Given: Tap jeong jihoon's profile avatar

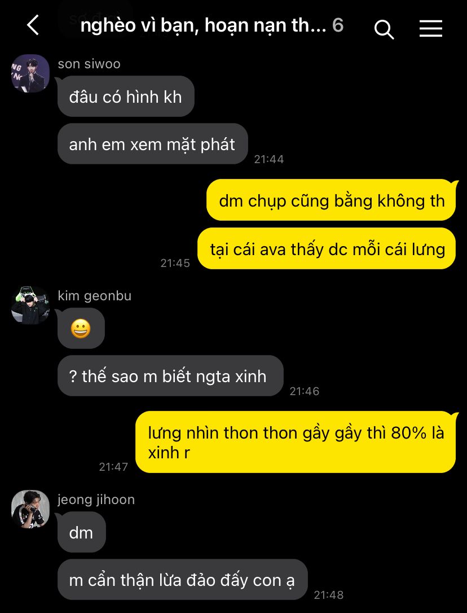Looking at the screenshot, I should (30, 509).
